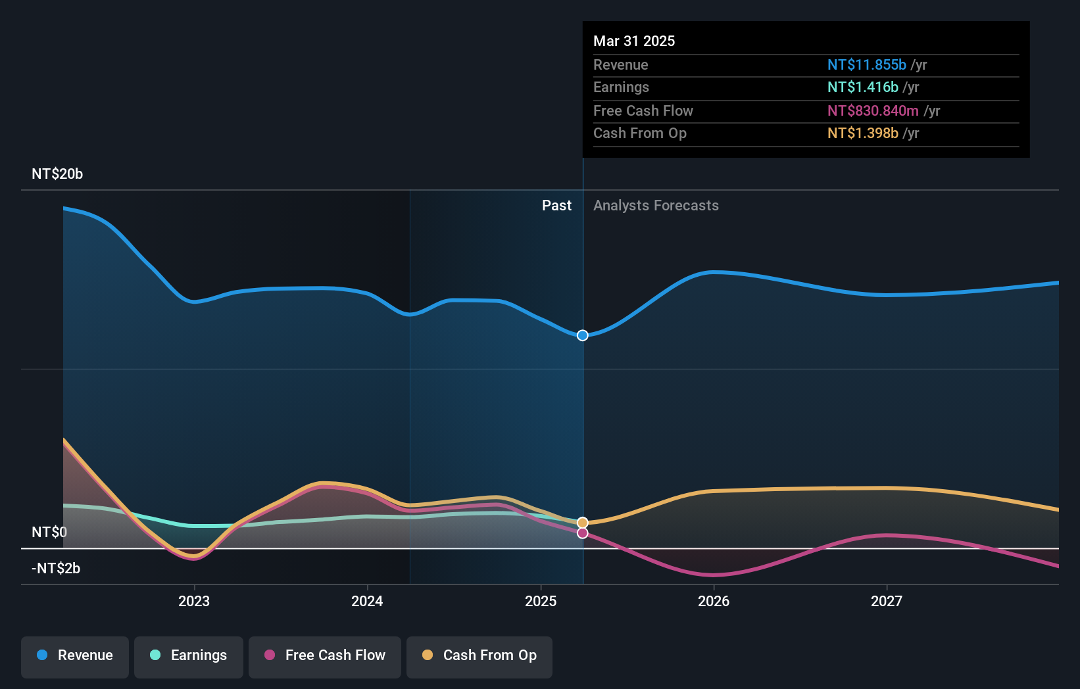The width and height of the screenshot is (1080, 689).
Task: Click the -NT$2b y-axis label
Action: click(x=56, y=569)
